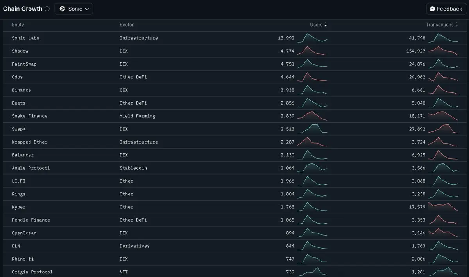Screen dimensions: 469x277
Task: Select the Odos entity
Action: tap(17, 77)
